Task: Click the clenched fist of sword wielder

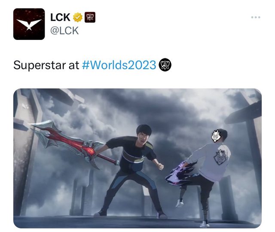Action: (160, 166)
